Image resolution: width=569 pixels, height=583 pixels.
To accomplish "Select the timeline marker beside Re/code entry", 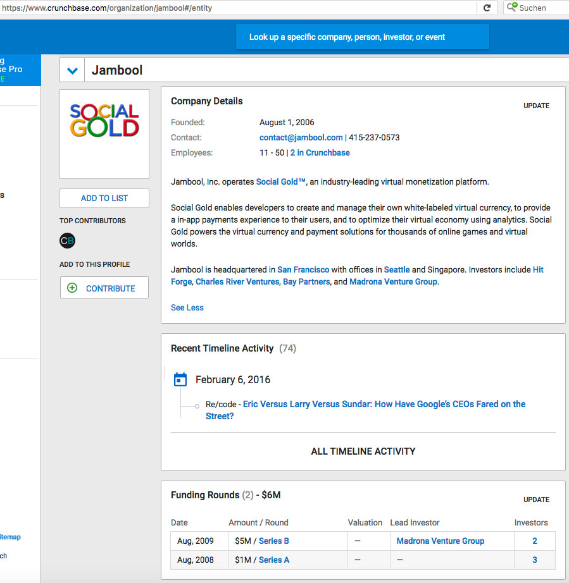I will point(197,406).
